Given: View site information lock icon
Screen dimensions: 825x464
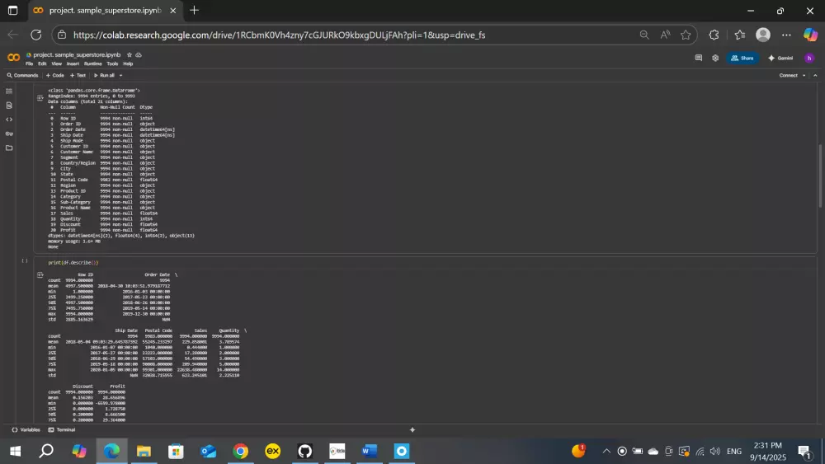Looking at the screenshot, I should pos(62,35).
